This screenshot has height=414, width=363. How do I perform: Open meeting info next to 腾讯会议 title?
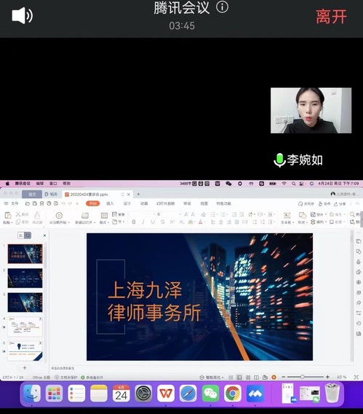[x=222, y=7]
